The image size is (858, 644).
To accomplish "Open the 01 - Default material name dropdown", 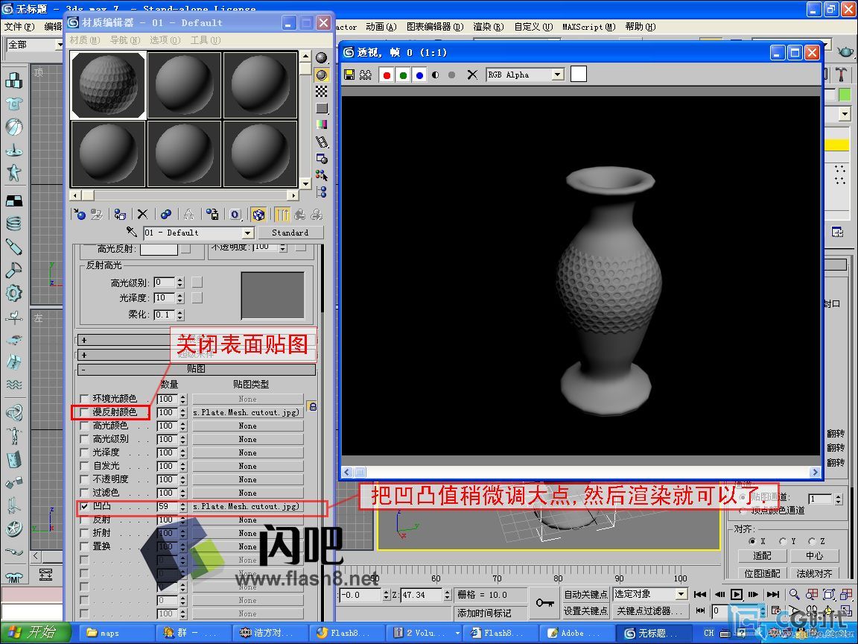I will [248, 233].
